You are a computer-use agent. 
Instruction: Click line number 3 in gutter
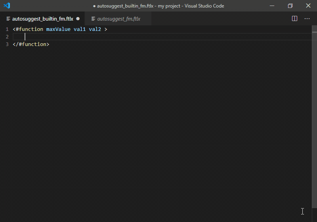7,44
